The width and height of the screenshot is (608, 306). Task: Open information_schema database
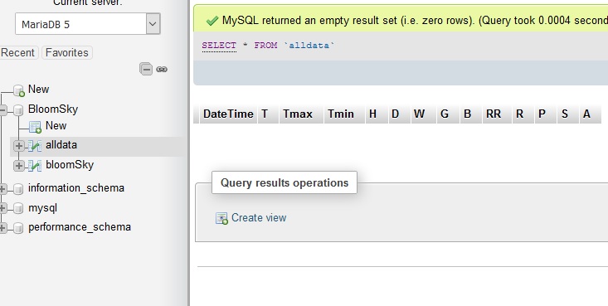76,188
